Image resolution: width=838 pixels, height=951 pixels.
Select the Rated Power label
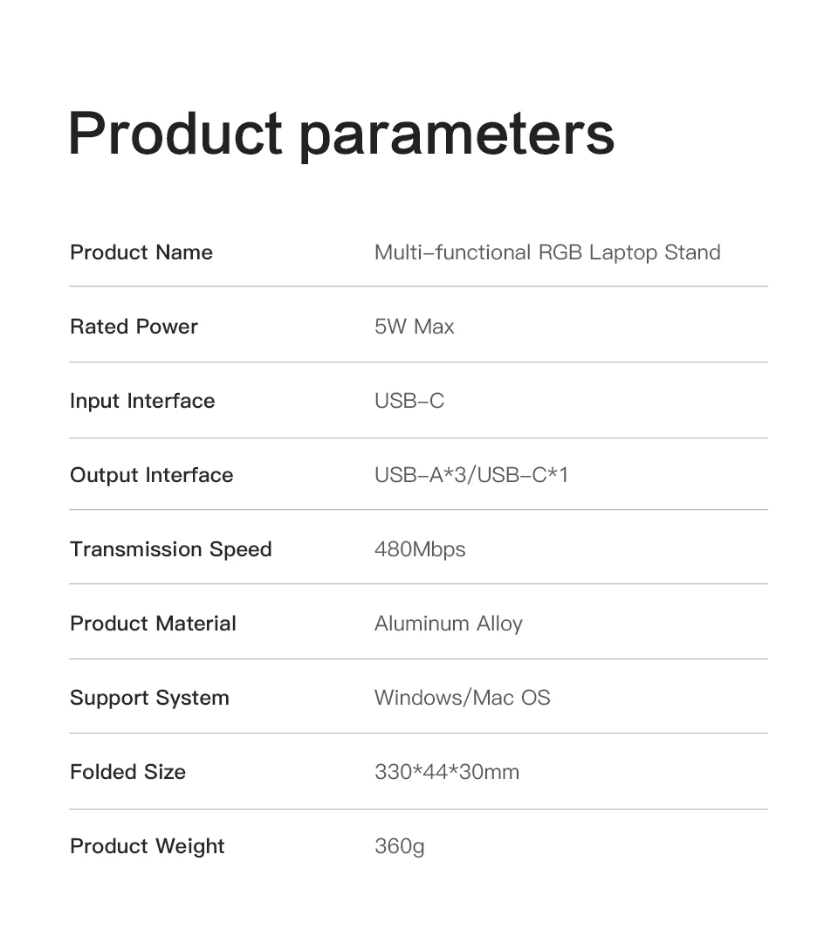pyautogui.click(x=134, y=327)
